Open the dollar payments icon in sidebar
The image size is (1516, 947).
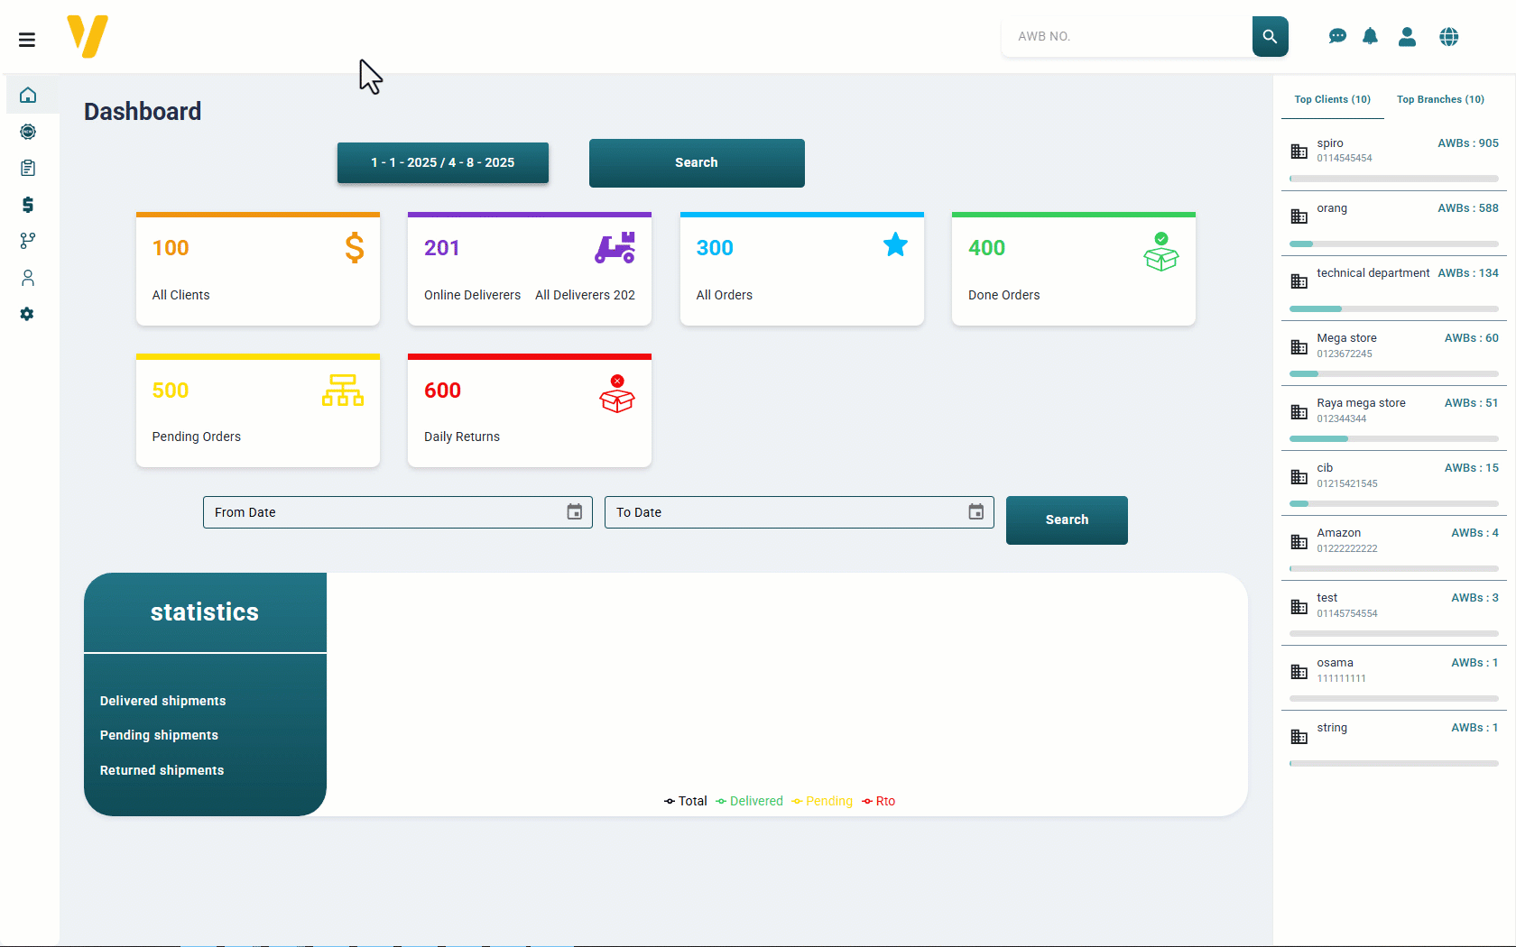28,205
